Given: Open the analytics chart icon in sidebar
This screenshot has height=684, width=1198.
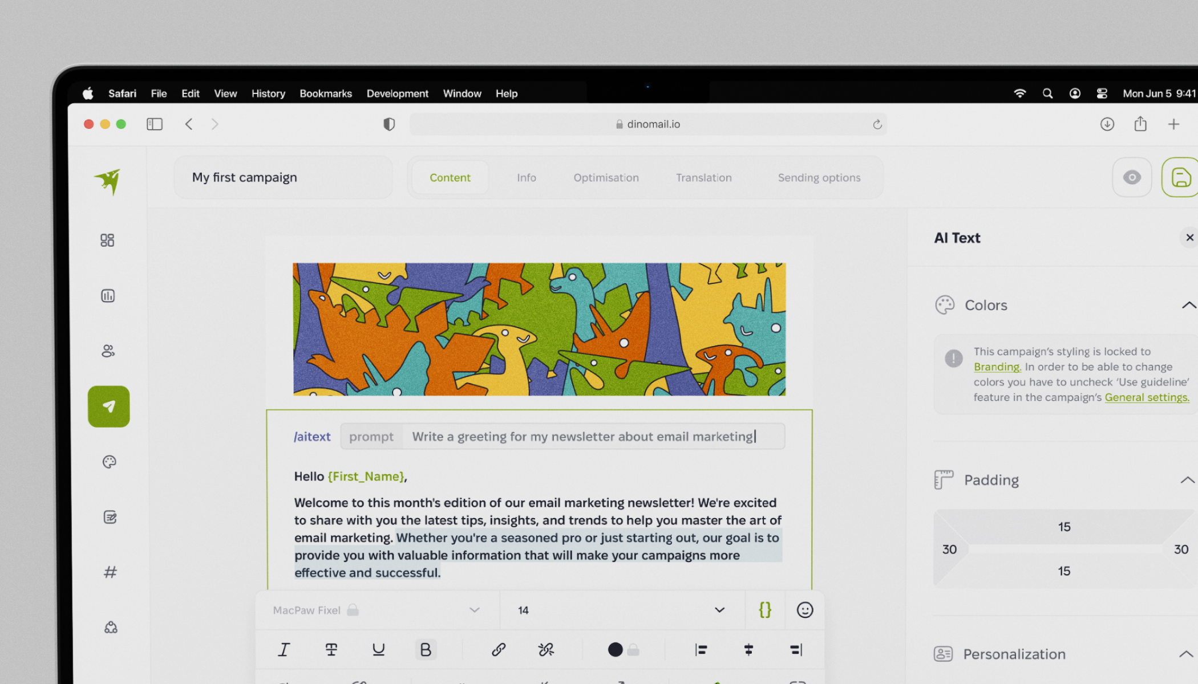Looking at the screenshot, I should point(108,295).
